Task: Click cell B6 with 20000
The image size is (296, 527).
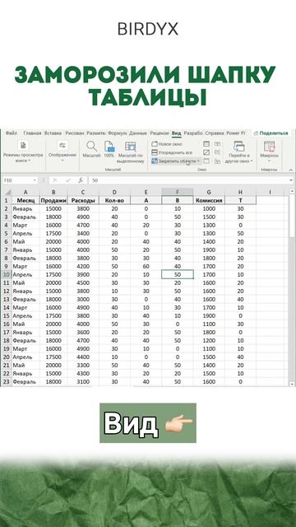Action: (x=53, y=241)
